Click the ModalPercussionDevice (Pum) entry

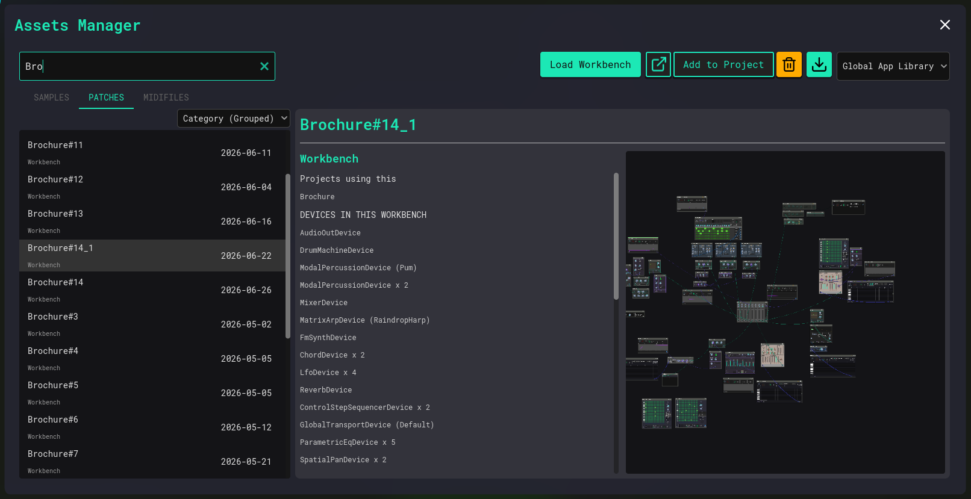coord(358,268)
